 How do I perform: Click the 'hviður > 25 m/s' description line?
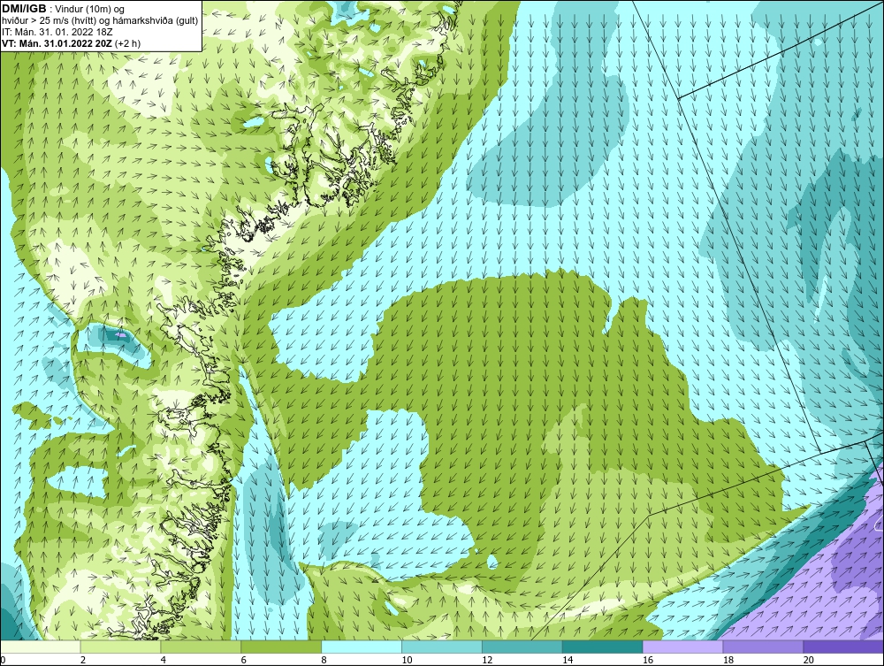click(100, 21)
